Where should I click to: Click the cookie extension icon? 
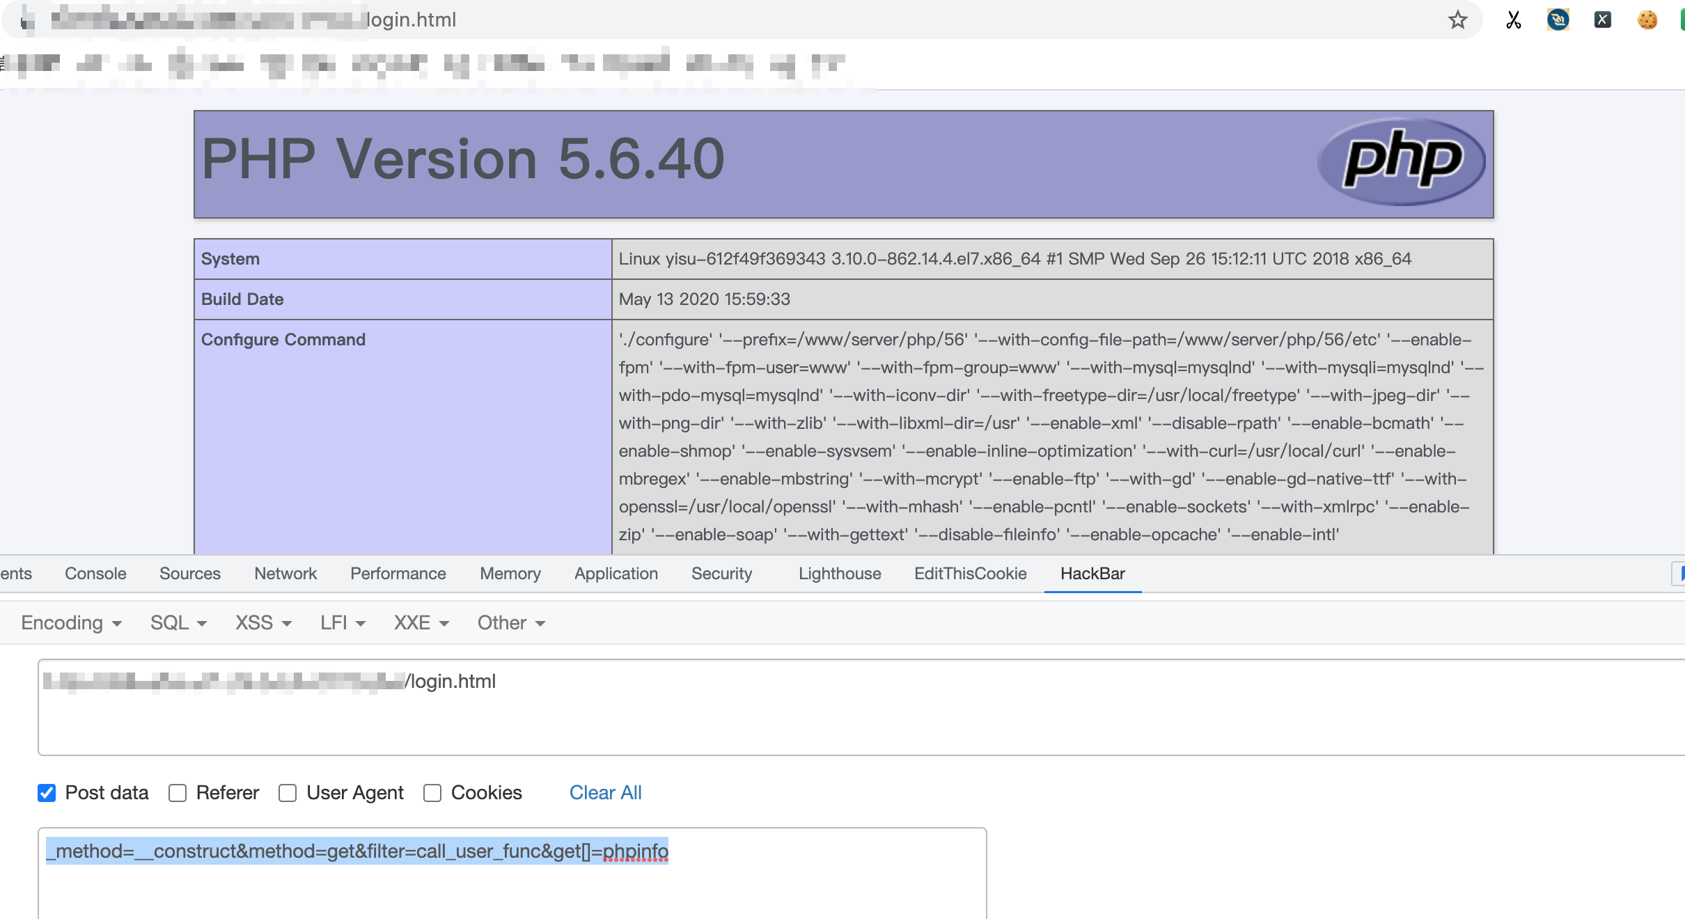click(1646, 19)
